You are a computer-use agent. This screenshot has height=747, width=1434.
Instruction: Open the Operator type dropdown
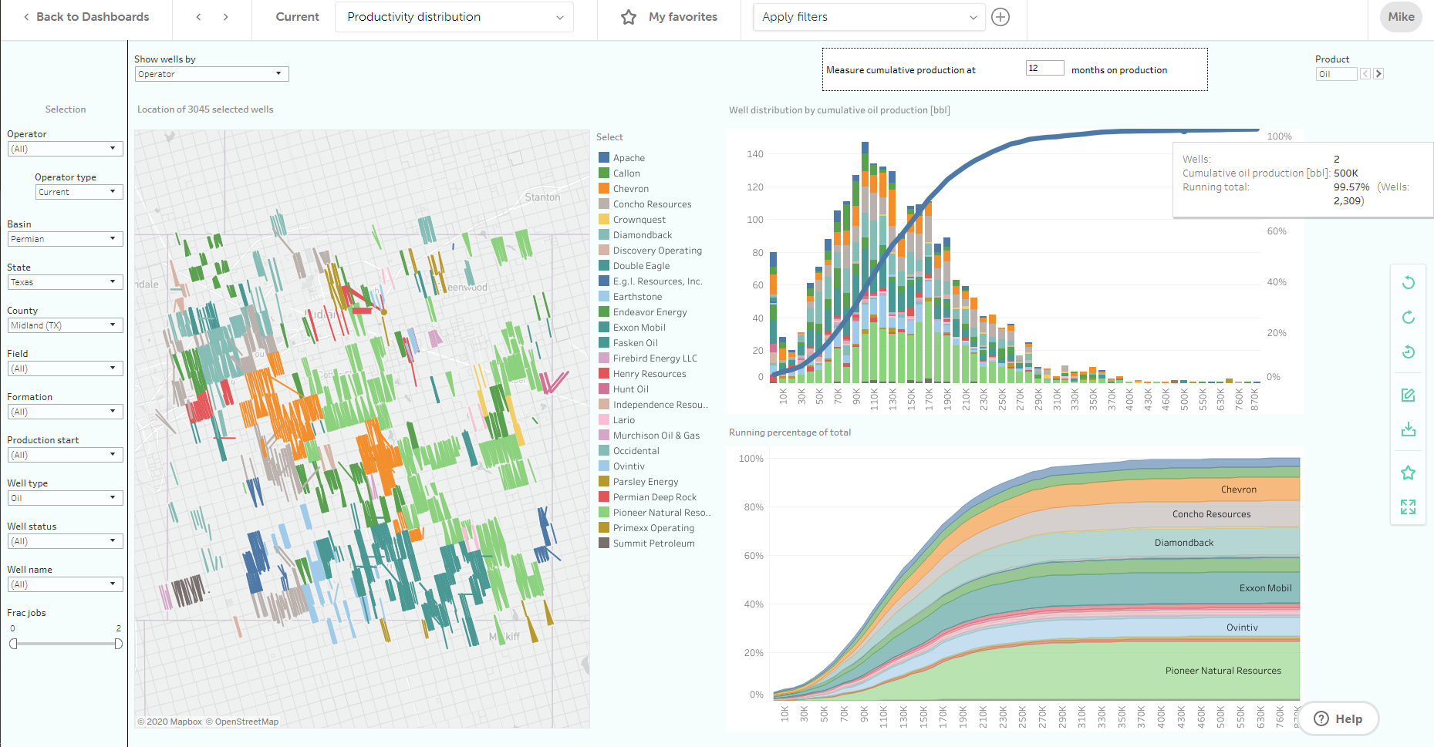tap(79, 192)
